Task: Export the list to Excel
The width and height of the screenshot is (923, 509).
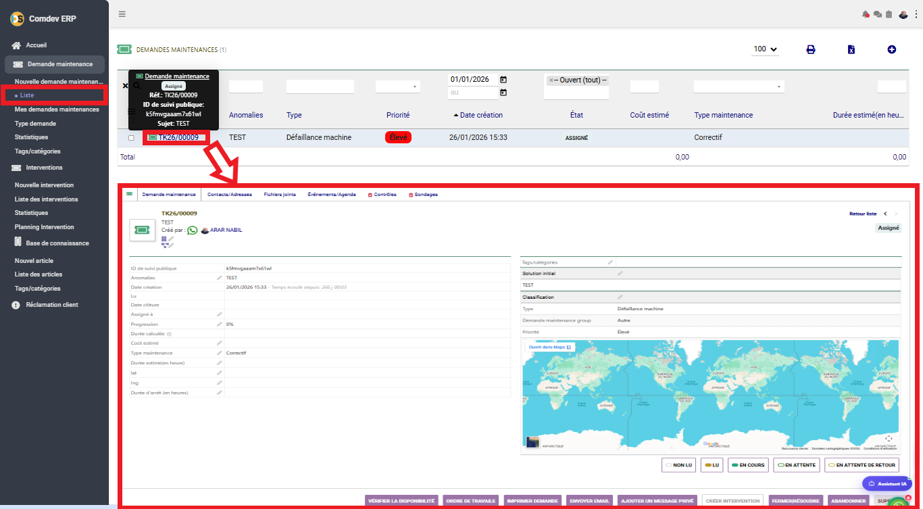Action: pos(851,49)
